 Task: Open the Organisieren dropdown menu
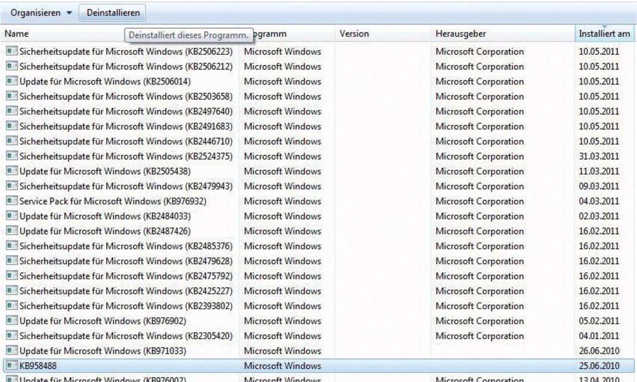[41, 13]
